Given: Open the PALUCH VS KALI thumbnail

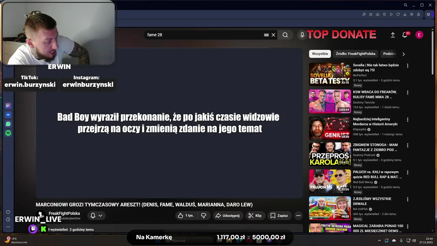Looking at the screenshot, I should click(330, 181).
